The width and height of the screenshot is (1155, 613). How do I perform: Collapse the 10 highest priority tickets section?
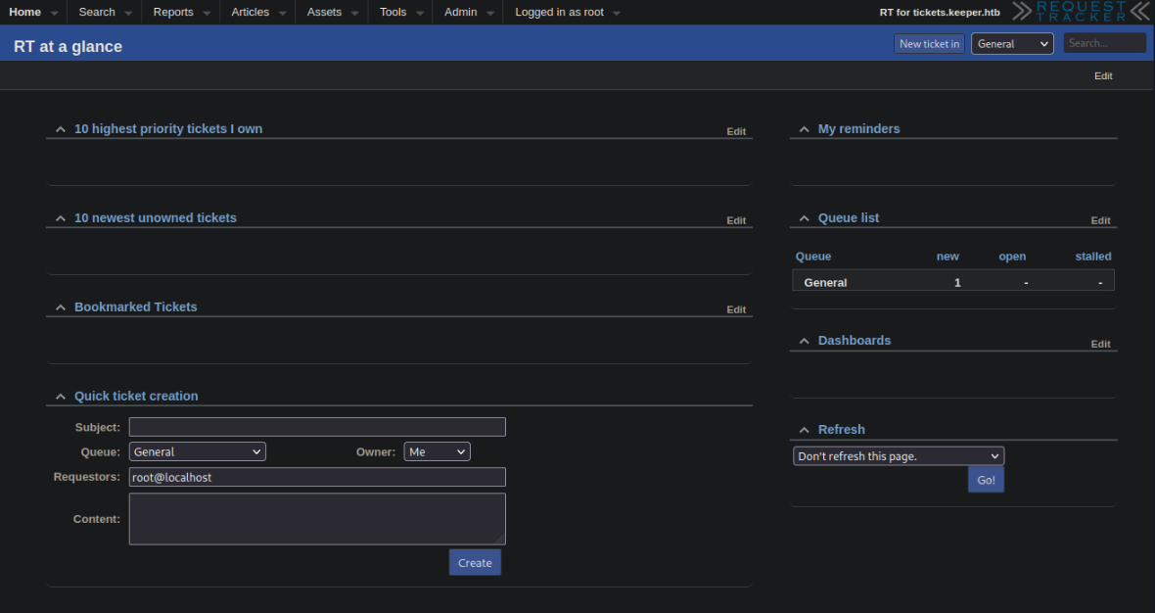click(61, 129)
